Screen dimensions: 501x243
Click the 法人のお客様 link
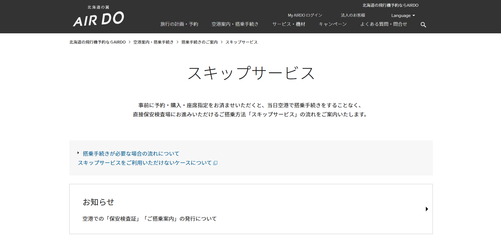[353, 15]
